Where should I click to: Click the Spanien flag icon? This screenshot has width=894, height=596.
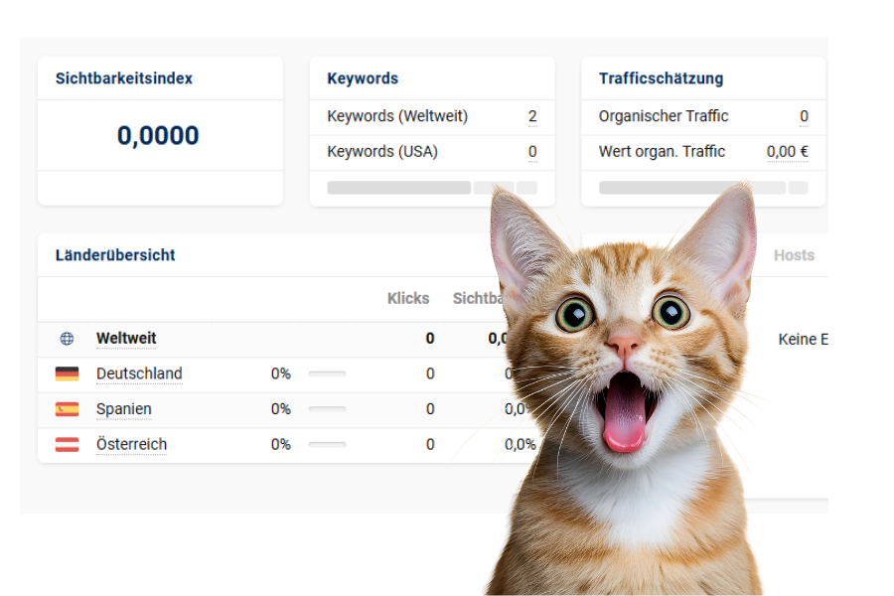pos(67,409)
